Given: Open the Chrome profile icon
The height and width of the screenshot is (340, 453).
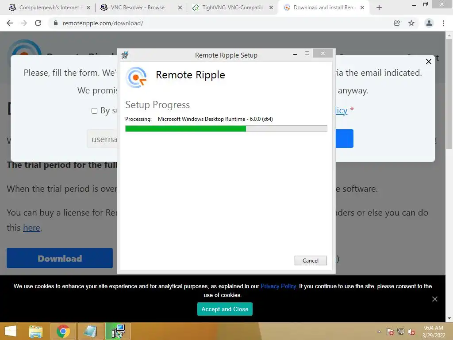Looking at the screenshot, I should pos(429,23).
